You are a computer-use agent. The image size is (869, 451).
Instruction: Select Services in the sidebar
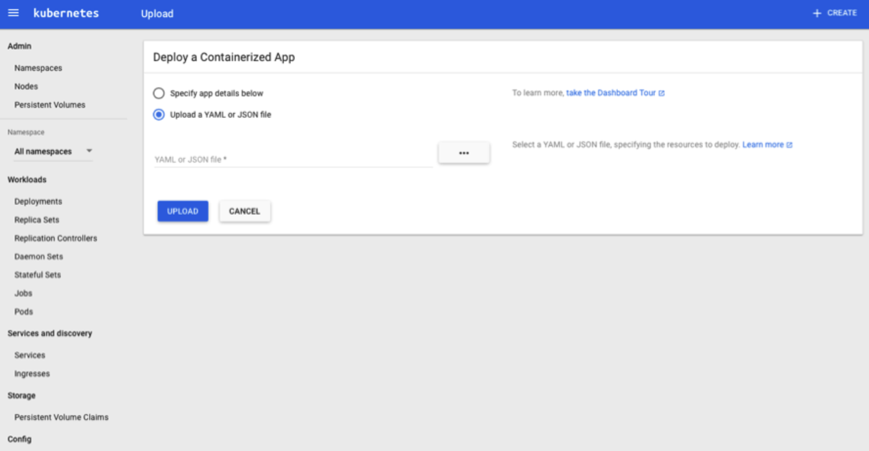30,355
